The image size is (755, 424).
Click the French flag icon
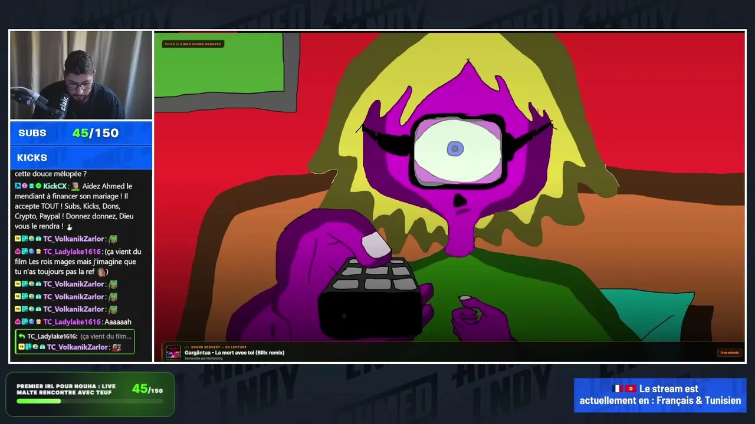(x=618, y=389)
